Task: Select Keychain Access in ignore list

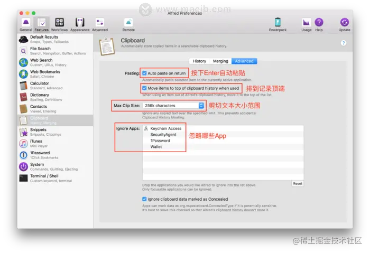Action: coord(165,128)
